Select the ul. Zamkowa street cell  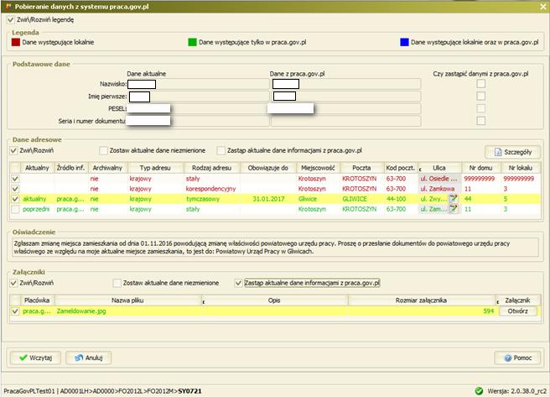pyautogui.click(x=439, y=189)
